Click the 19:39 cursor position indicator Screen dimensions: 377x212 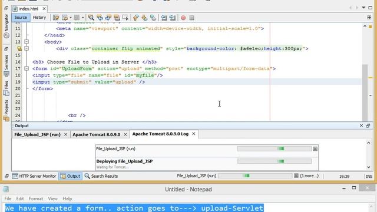click(344, 177)
